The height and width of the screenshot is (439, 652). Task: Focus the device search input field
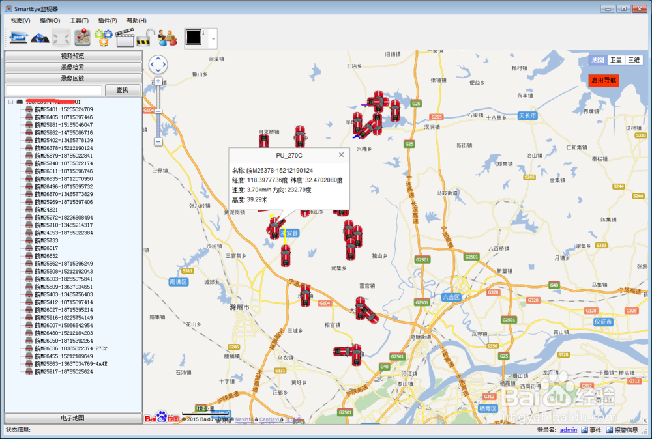(53, 90)
